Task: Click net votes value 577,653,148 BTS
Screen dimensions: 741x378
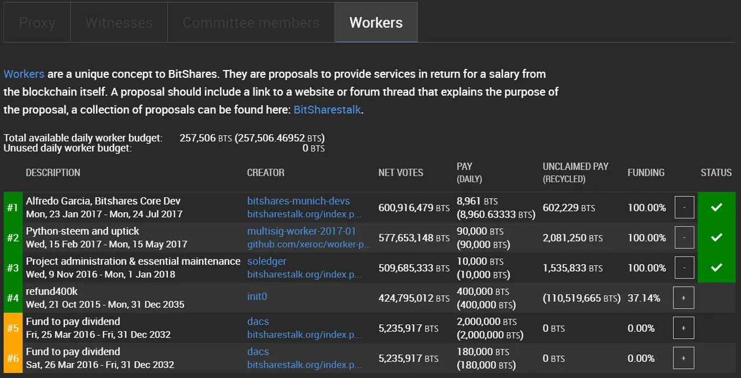Action: pyautogui.click(x=414, y=238)
